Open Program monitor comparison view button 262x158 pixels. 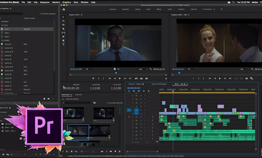(252, 78)
